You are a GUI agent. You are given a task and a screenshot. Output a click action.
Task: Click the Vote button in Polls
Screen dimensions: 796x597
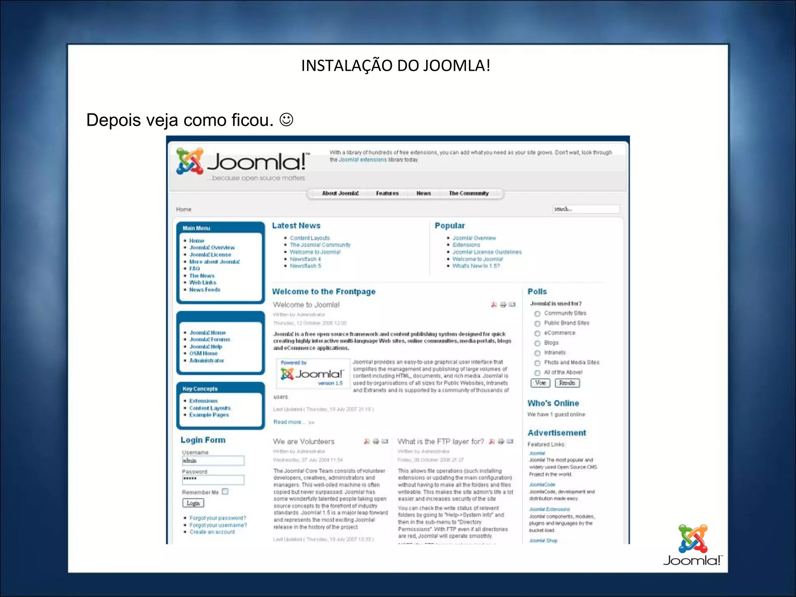[x=540, y=383]
